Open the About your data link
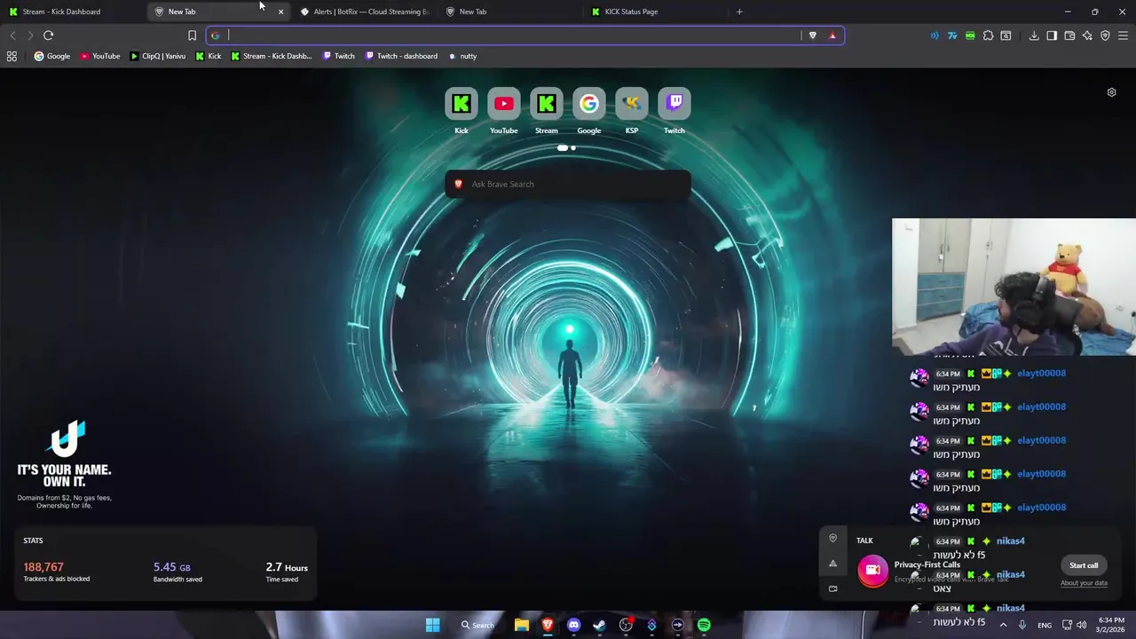 click(x=1084, y=583)
